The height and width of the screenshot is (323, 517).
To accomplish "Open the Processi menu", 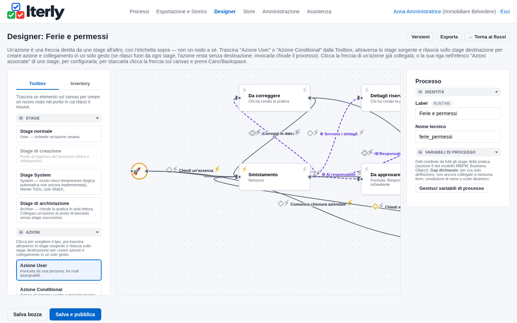I will click(139, 11).
